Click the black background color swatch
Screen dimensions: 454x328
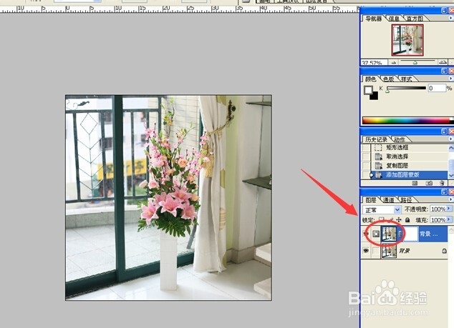[375, 96]
